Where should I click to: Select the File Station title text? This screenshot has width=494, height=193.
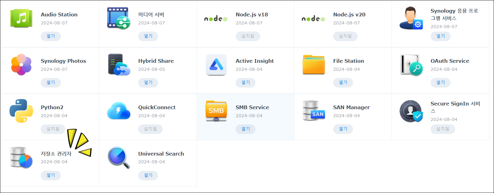click(x=348, y=61)
